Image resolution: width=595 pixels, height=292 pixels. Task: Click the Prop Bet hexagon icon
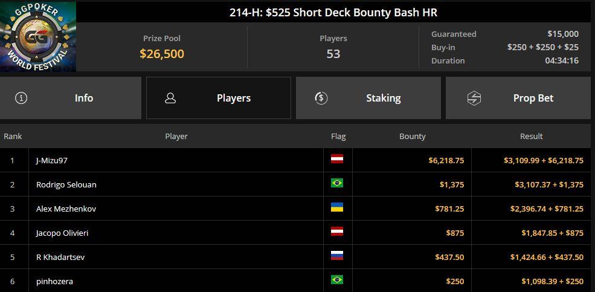click(474, 98)
